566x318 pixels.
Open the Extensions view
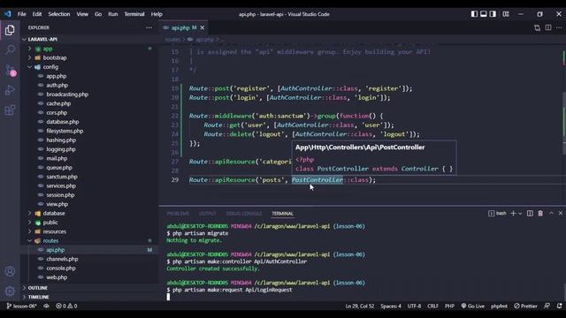click(10, 110)
